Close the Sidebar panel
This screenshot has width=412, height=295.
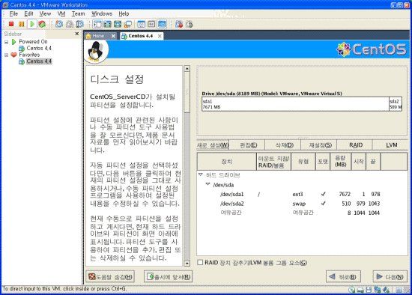(77, 34)
